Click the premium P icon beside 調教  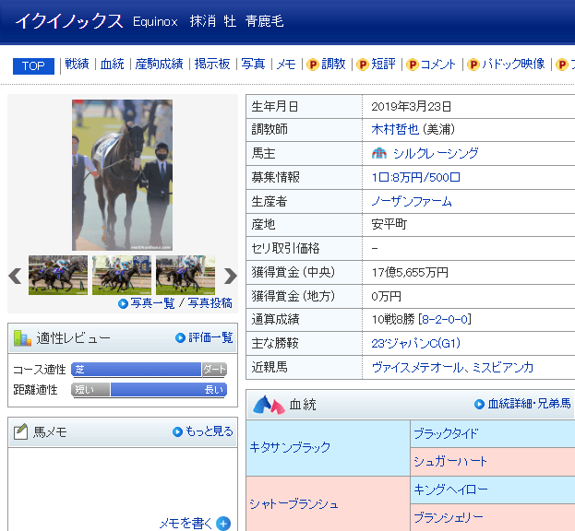point(313,65)
